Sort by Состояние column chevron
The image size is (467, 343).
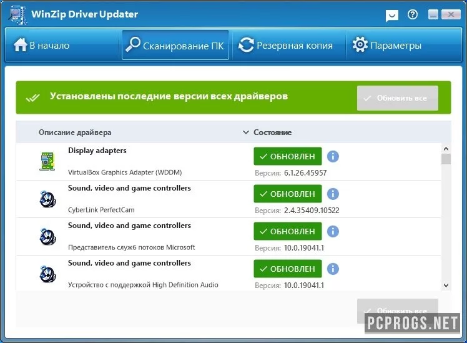[246, 132]
